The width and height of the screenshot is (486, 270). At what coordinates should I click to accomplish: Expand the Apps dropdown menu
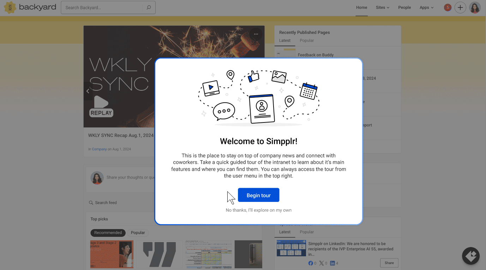click(x=426, y=7)
